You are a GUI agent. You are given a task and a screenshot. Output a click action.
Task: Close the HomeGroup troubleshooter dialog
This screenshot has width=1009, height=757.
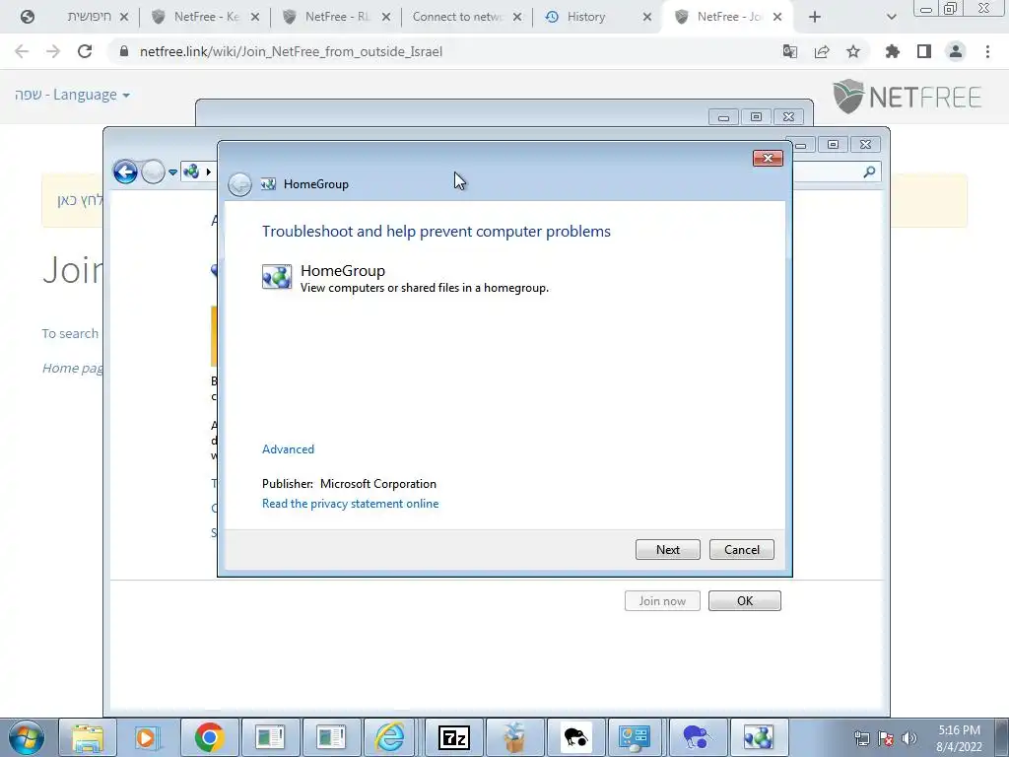click(x=768, y=159)
